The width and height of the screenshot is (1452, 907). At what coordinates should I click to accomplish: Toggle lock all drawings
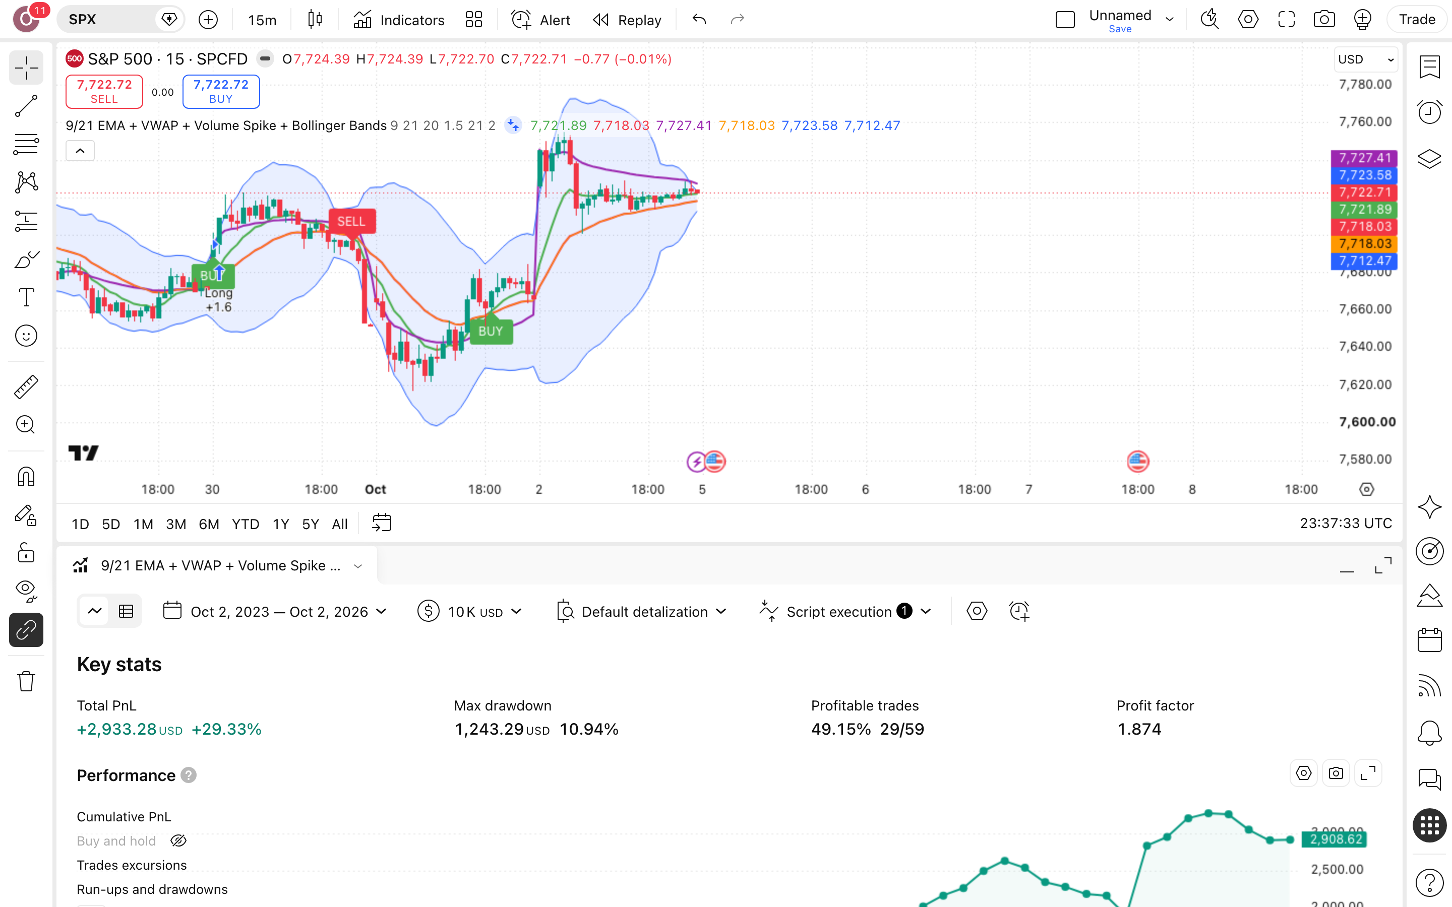[x=26, y=553]
